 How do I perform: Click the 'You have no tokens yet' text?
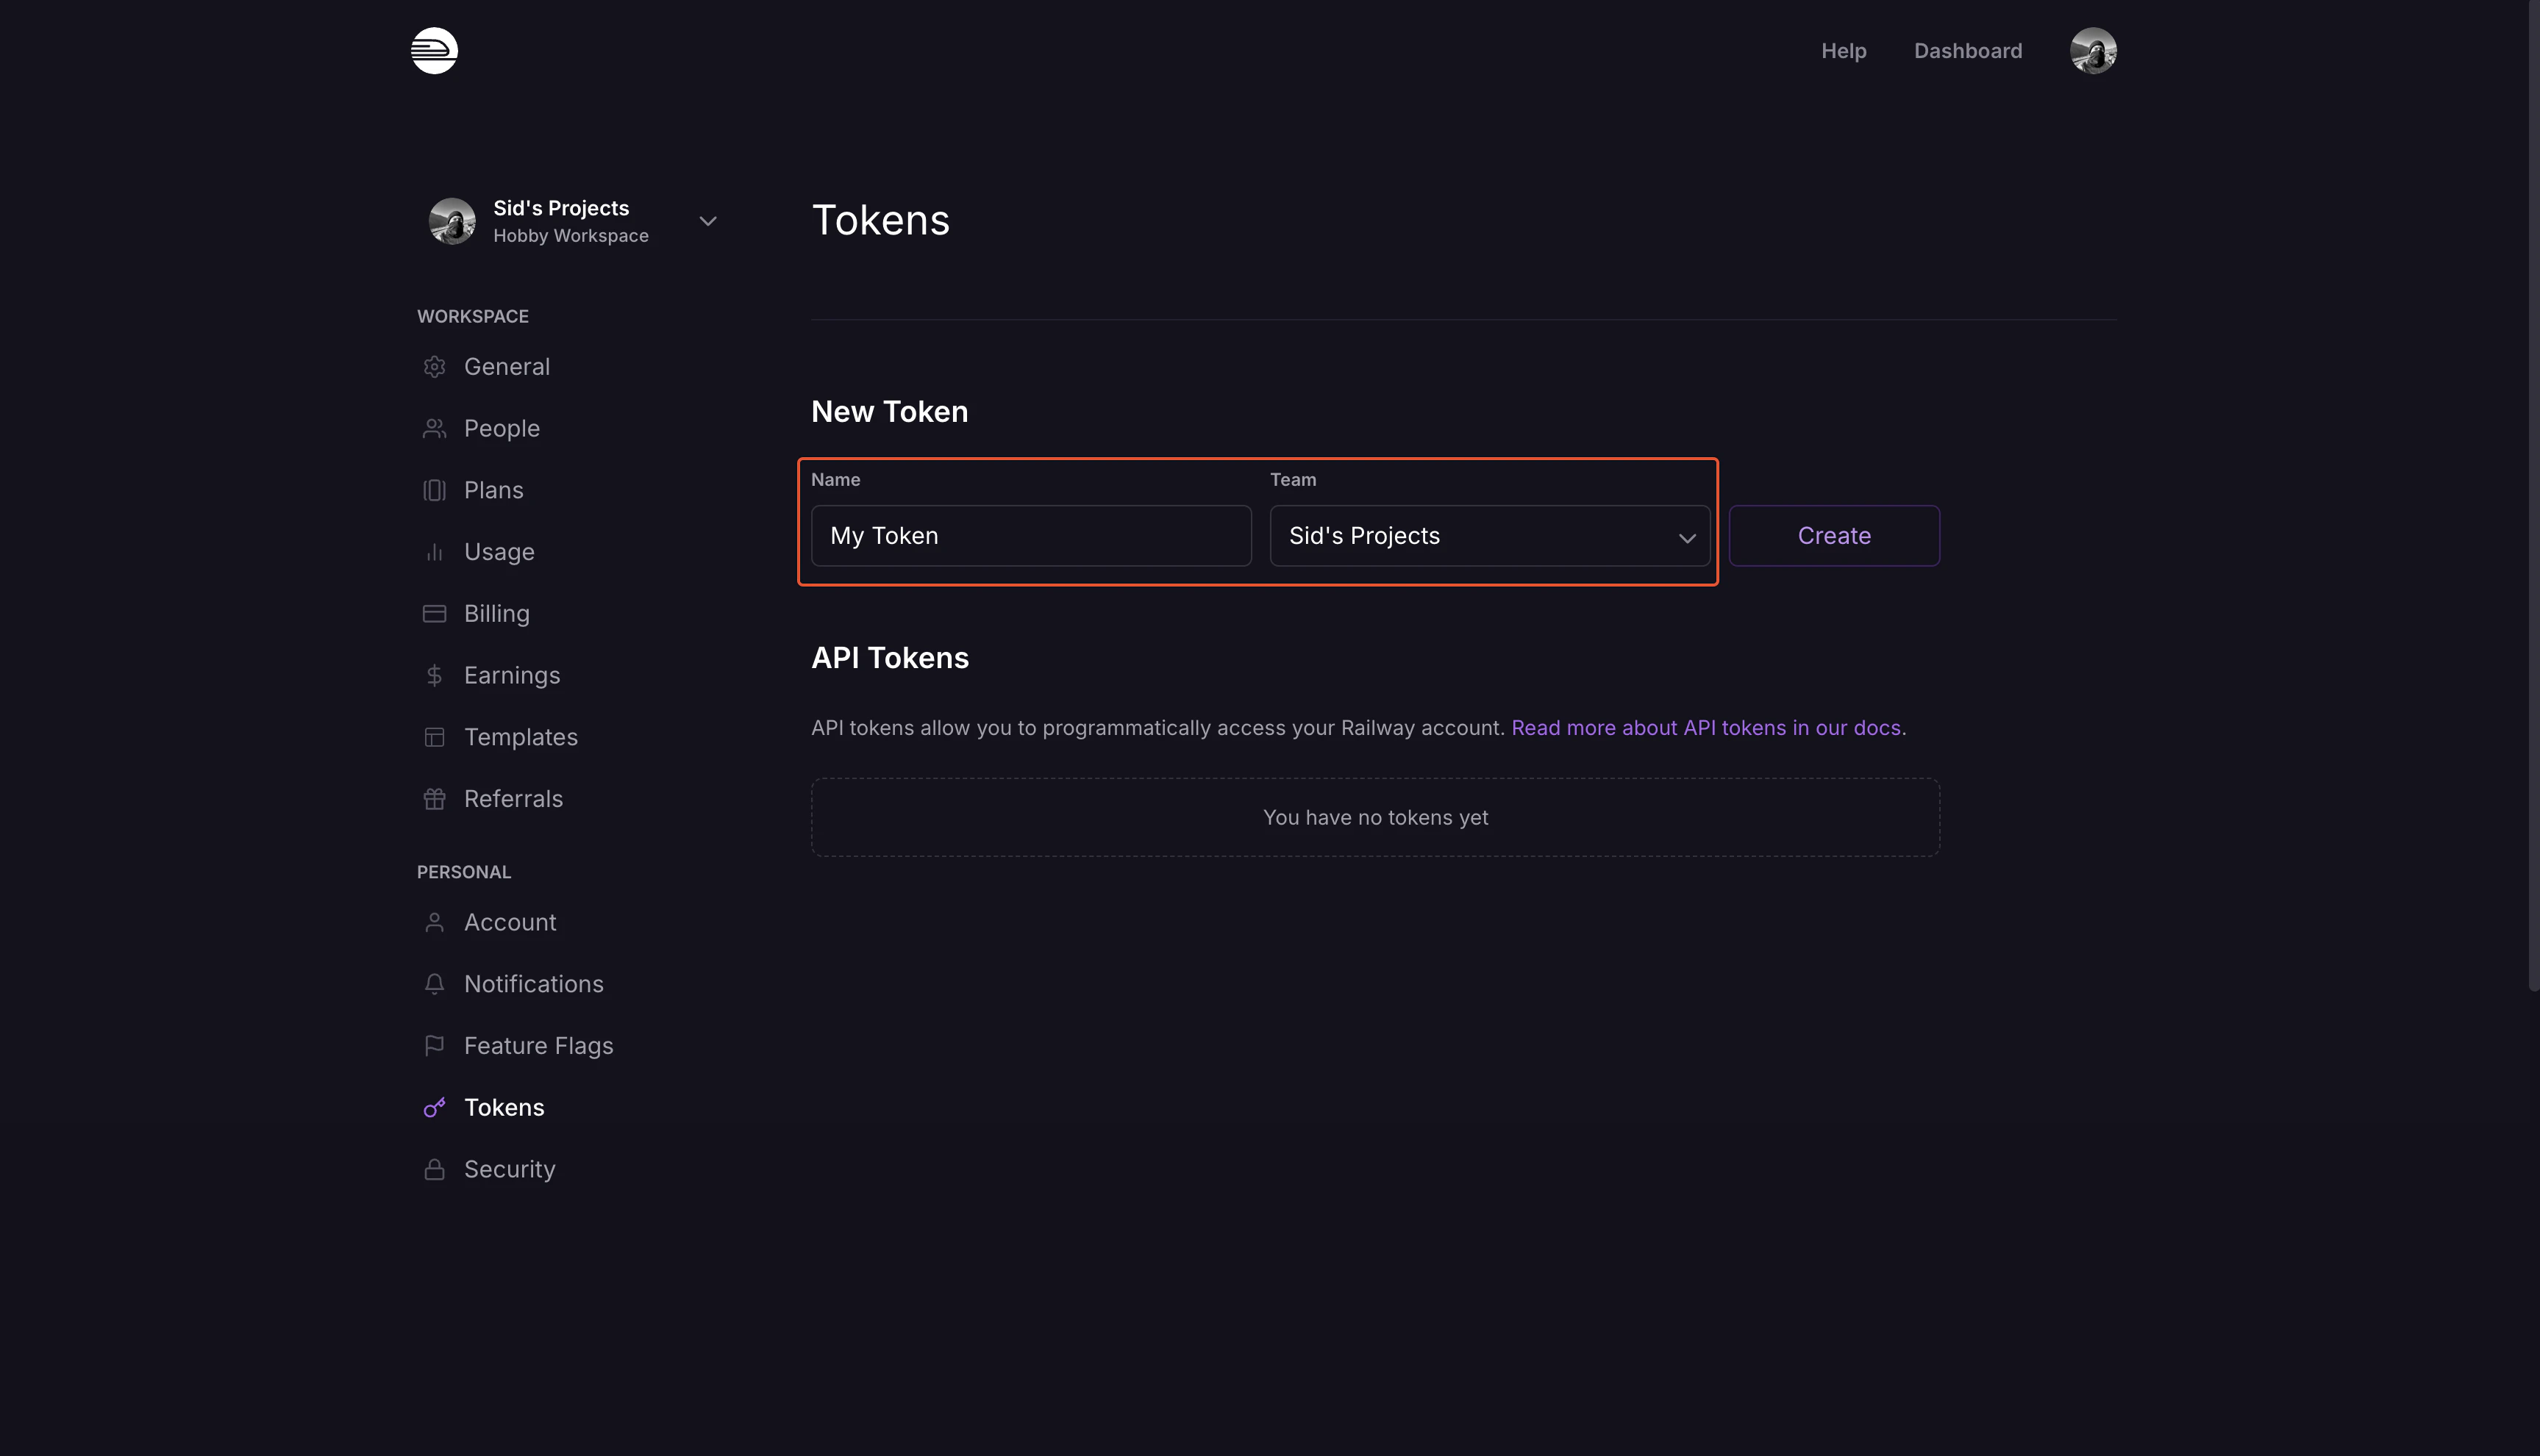[x=1376, y=818]
